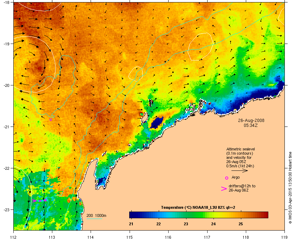The width and height of the screenshot is (295, 239).
Task: Click the longitude axis label 112
Action: [x=14, y=237]
